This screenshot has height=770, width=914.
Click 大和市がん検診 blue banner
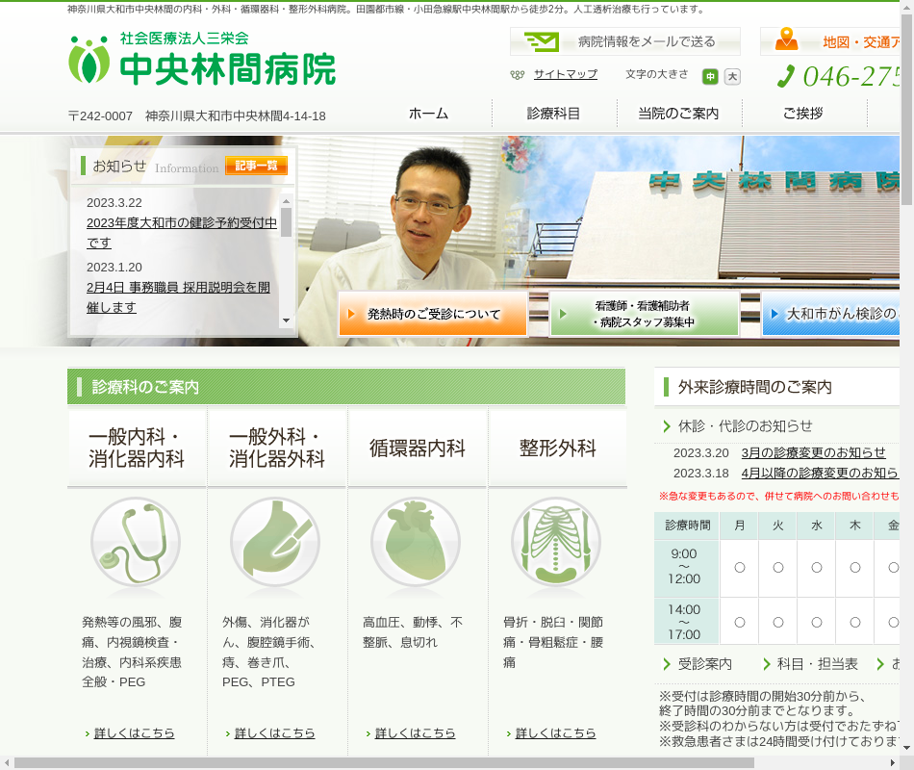[831, 314]
